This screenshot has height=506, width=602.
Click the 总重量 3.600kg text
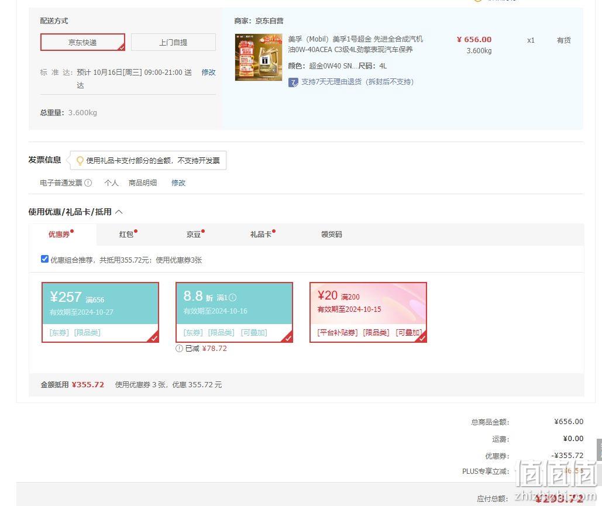pyautogui.click(x=68, y=112)
